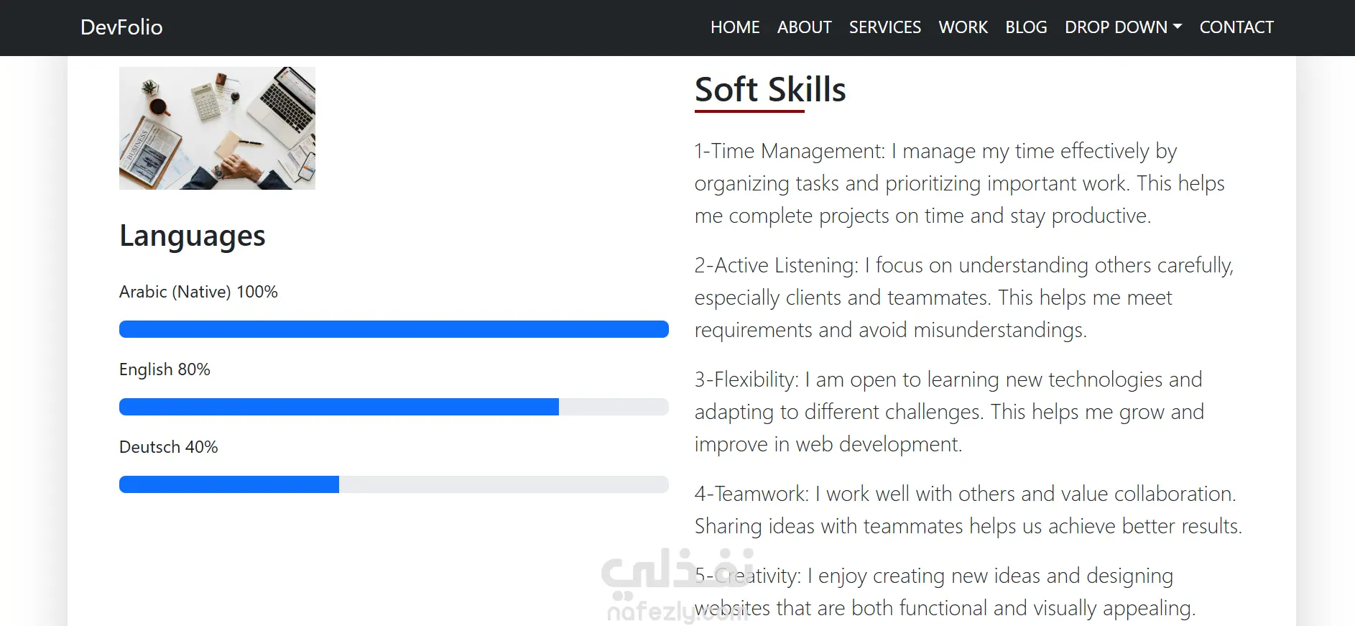Click the Arabic 100% progress bar
Image resolution: width=1355 pixels, height=626 pixels.
pyautogui.click(x=394, y=329)
